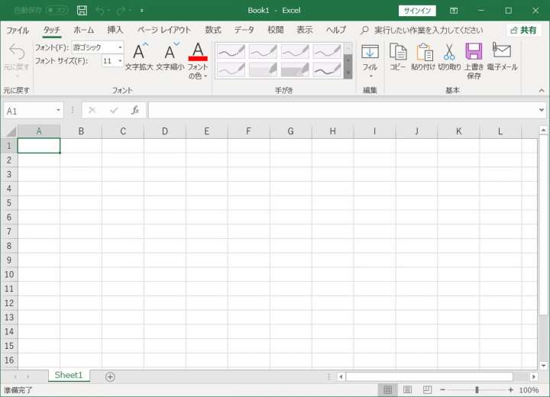Click the サインイン button

pos(417,11)
